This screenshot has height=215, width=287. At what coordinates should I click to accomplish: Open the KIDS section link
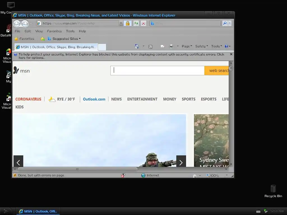pos(19,107)
